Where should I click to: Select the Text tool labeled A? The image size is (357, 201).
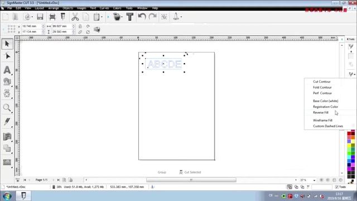coord(7,70)
